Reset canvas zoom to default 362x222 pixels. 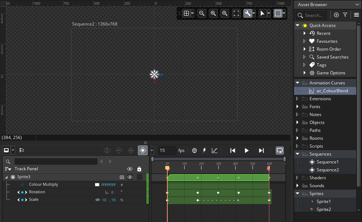pyautogui.click(x=213, y=13)
